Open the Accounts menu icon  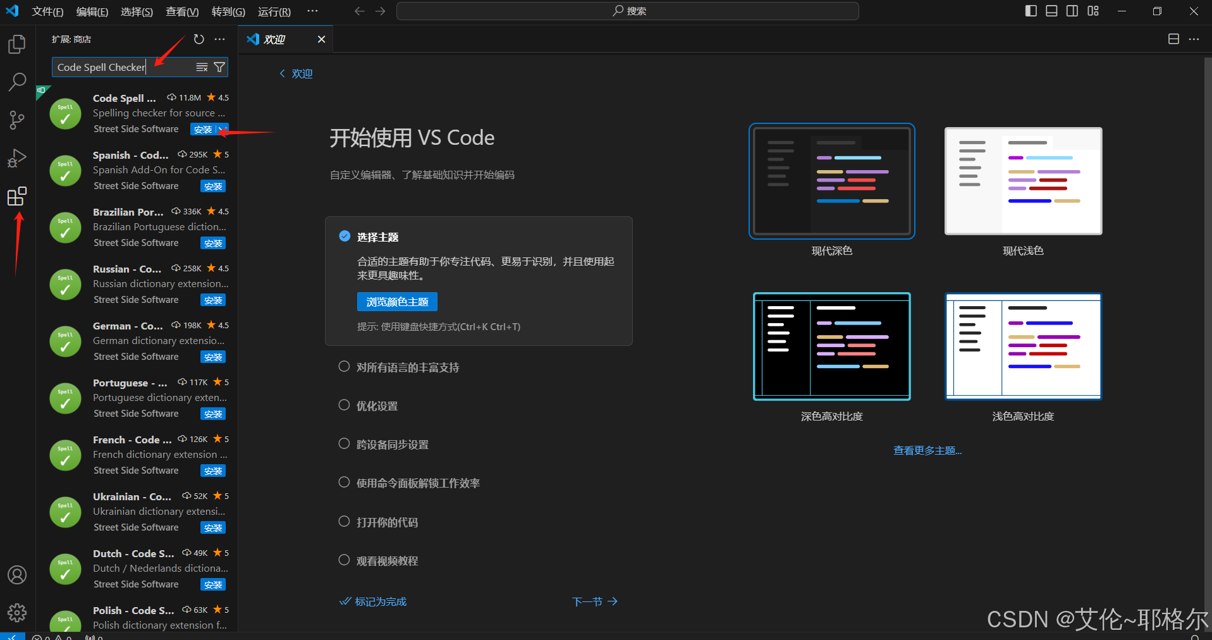pos(17,575)
